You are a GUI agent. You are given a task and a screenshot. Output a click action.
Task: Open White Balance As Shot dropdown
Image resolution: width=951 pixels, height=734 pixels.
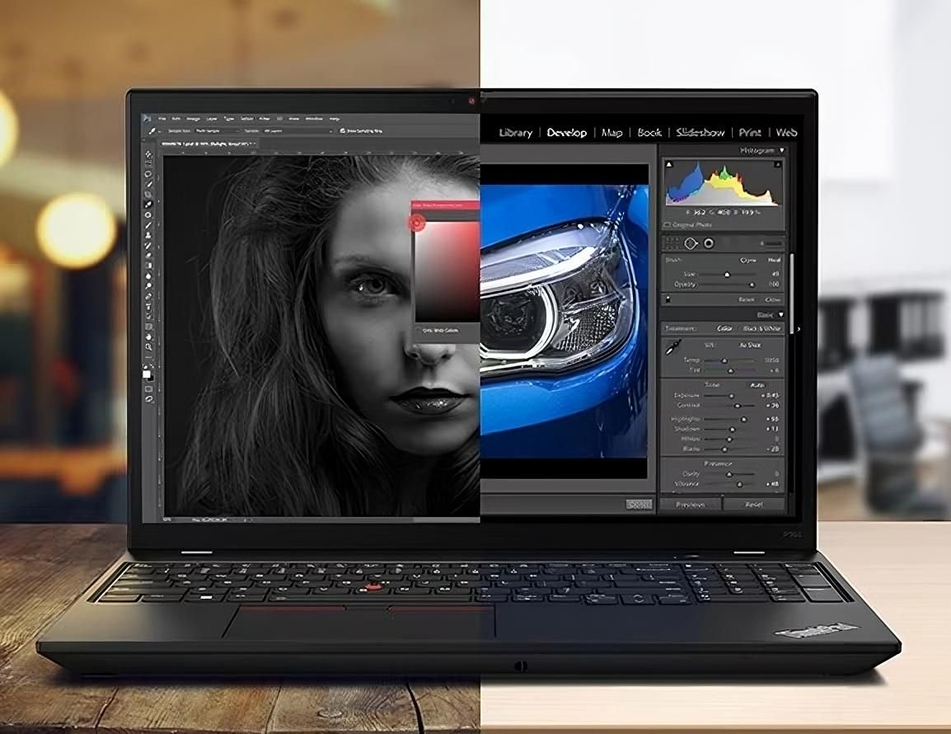click(x=750, y=345)
